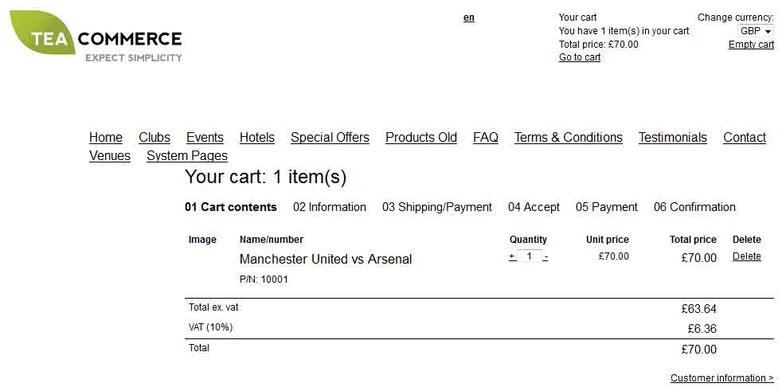Decrease quantity with the minus link
This screenshot has height=391, width=782.
(545, 257)
